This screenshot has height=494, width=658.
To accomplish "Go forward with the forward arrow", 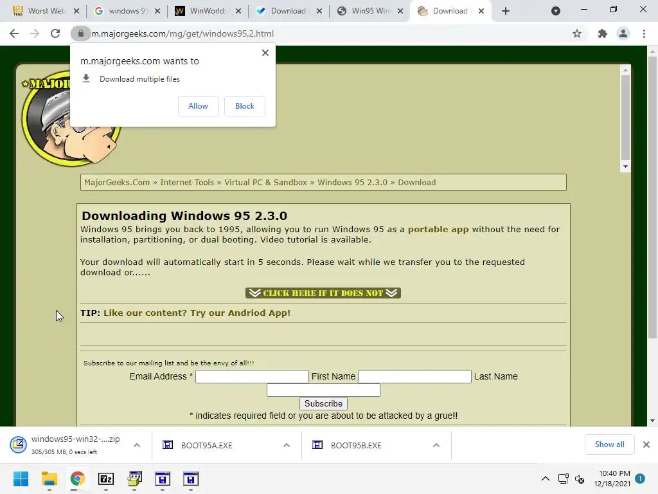I will tap(35, 33).
